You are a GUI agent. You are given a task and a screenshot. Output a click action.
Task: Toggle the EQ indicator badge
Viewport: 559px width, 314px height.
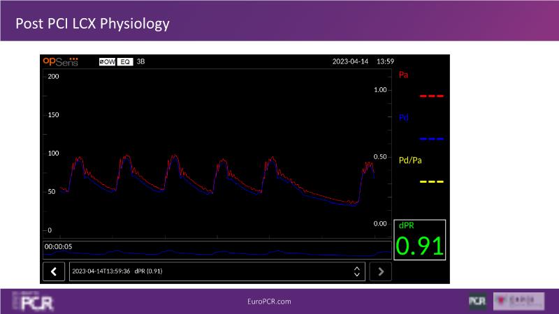[125, 62]
